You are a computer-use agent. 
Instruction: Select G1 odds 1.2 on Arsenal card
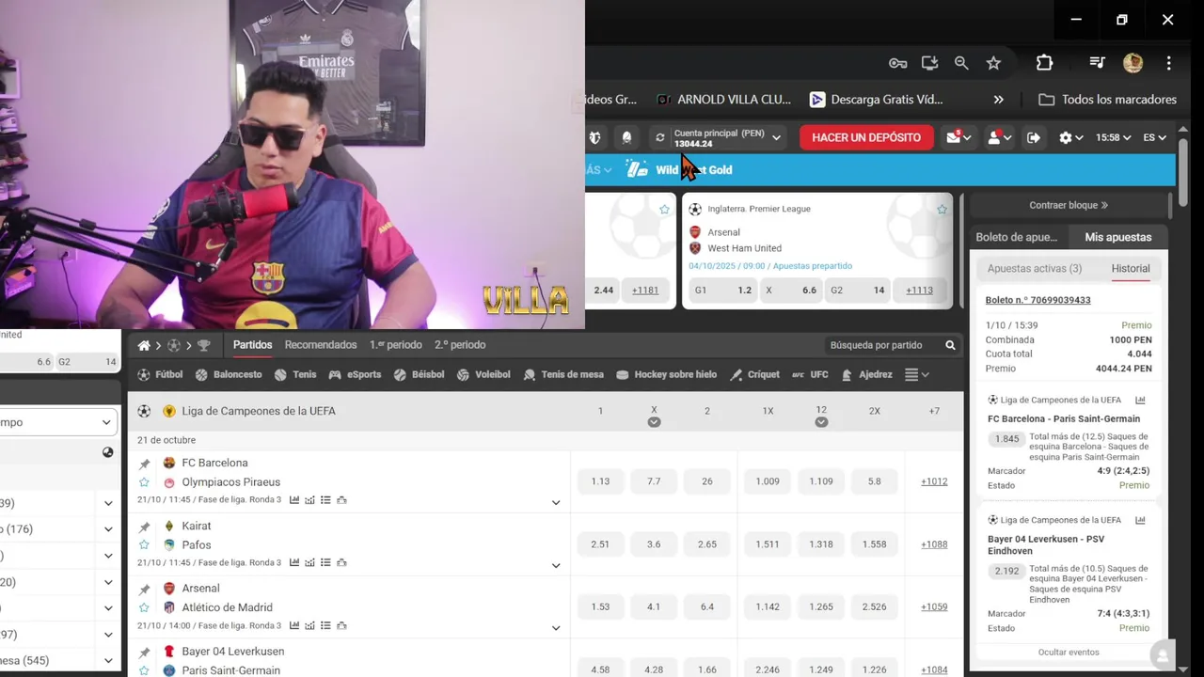pos(723,291)
